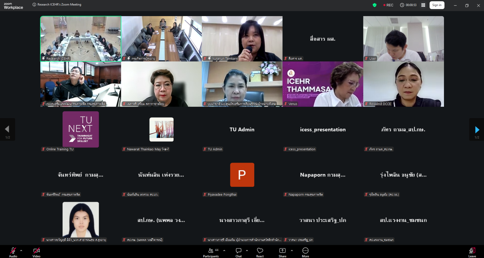Expand the Share options arrow
The image size is (484, 258).
[x=292, y=250]
